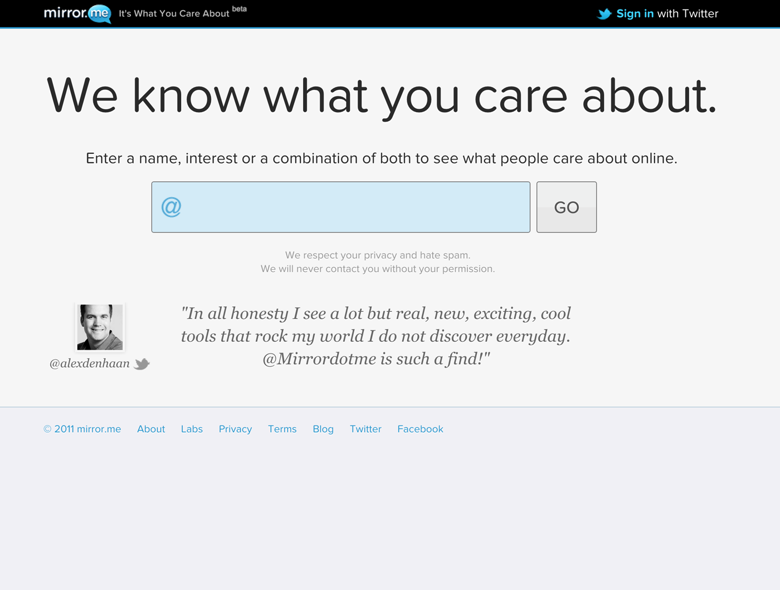The width and height of the screenshot is (780, 590).
Task: Click the blue @ symbol in search box
Action: [171, 207]
